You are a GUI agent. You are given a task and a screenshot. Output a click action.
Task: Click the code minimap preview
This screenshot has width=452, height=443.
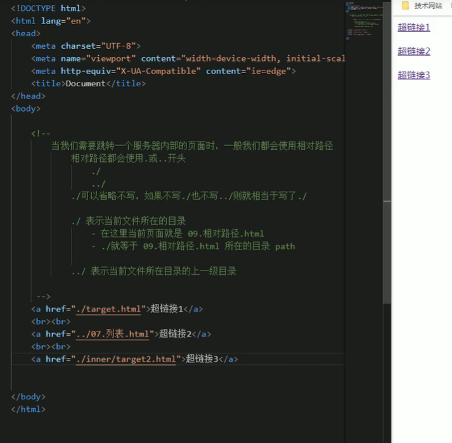364,20
